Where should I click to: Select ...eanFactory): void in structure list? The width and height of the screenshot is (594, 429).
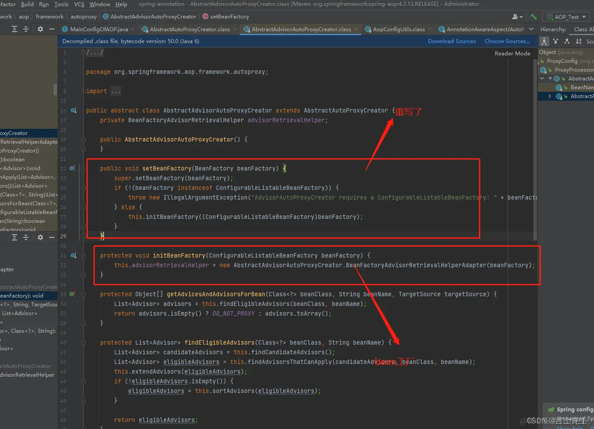click(29, 296)
